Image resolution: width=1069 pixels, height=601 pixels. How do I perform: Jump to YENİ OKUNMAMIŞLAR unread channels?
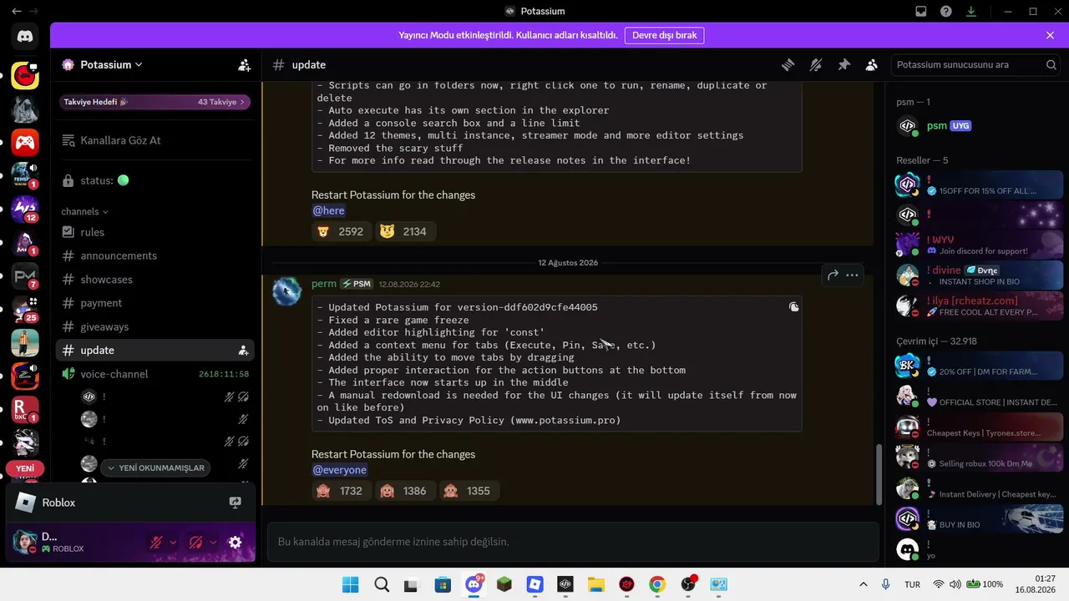[156, 468]
